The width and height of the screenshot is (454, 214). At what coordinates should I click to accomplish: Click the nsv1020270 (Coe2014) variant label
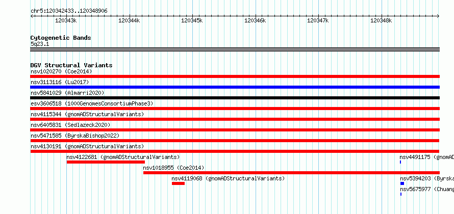(61, 71)
